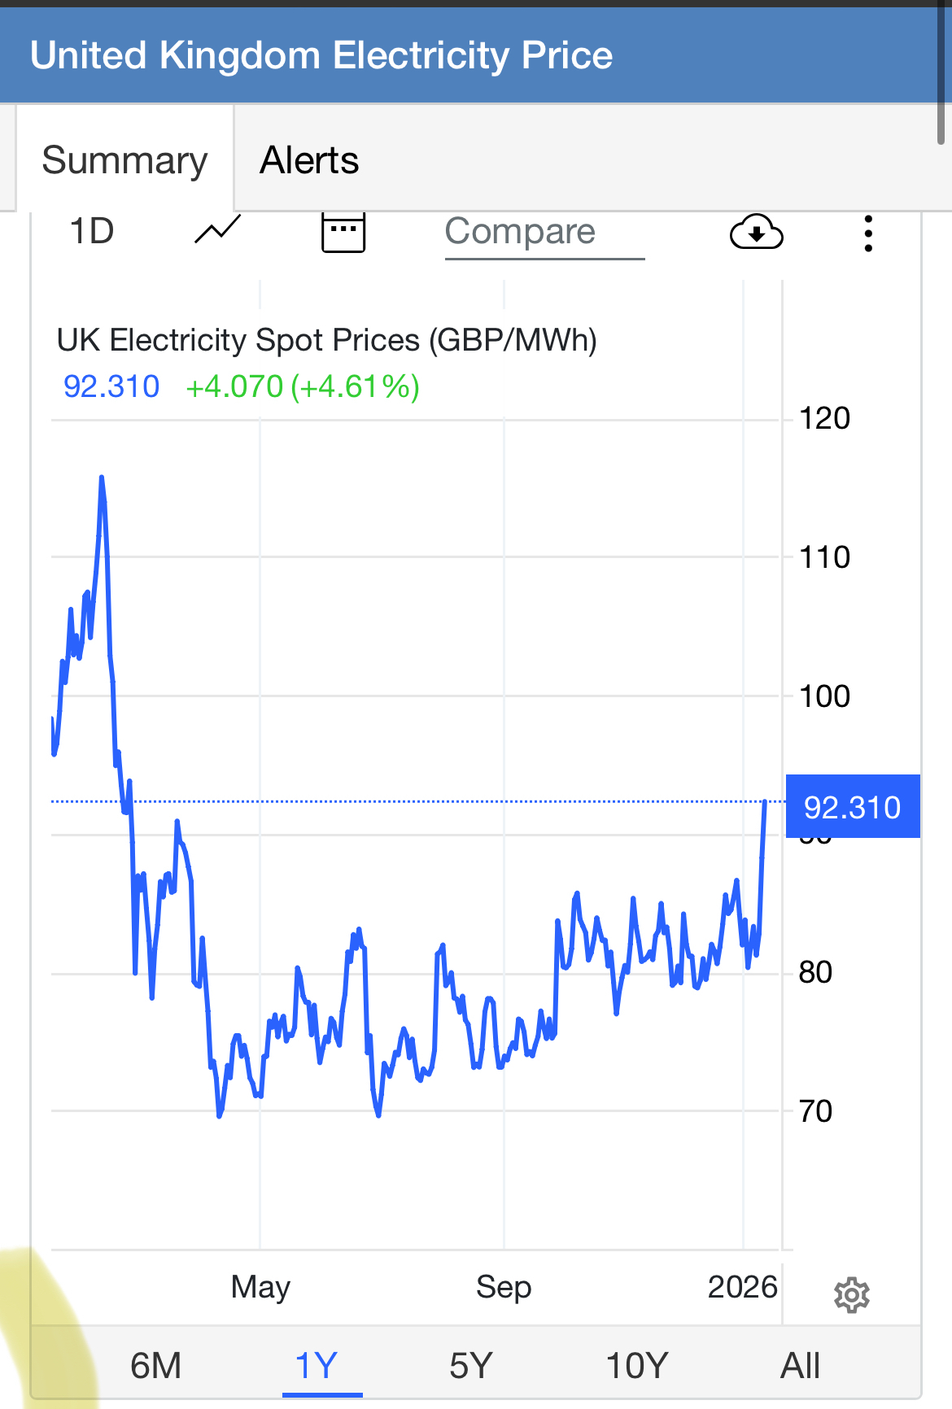Click the 92.310 current price label

(852, 807)
